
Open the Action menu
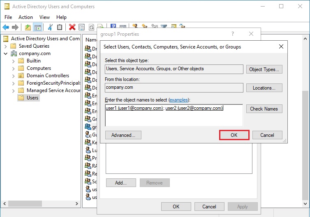pyautogui.click(x=25, y=17)
